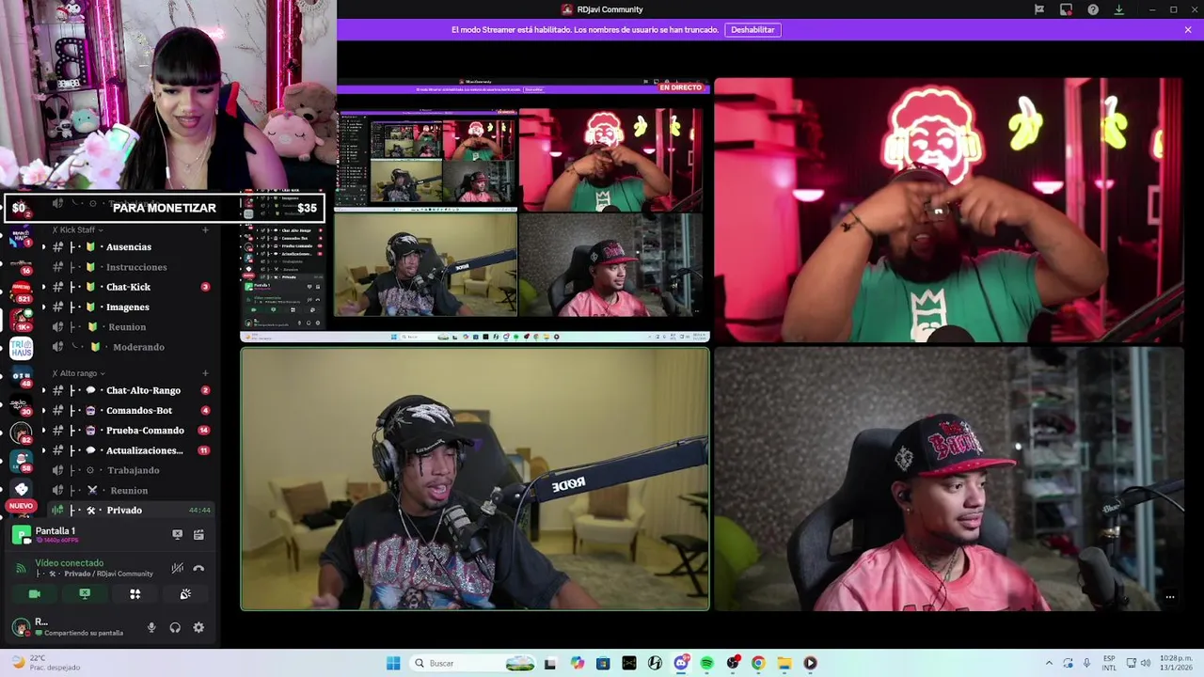Open the Discord inbox icon
The height and width of the screenshot is (677, 1204).
point(1066,9)
